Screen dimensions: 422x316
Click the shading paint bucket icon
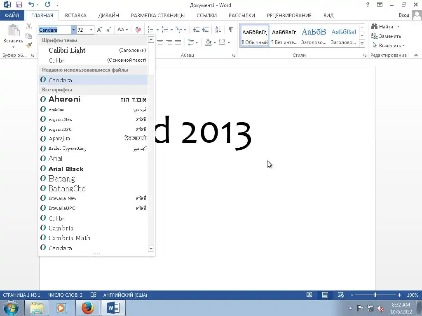[x=208, y=42]
